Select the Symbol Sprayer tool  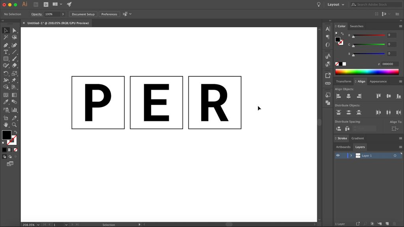[6, 110]
